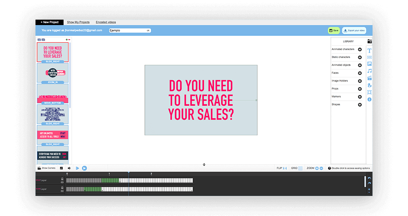Screen dimensions: 408x216
Task: Switch to Encoded videos tab
Action: click(x=106, y=22)
